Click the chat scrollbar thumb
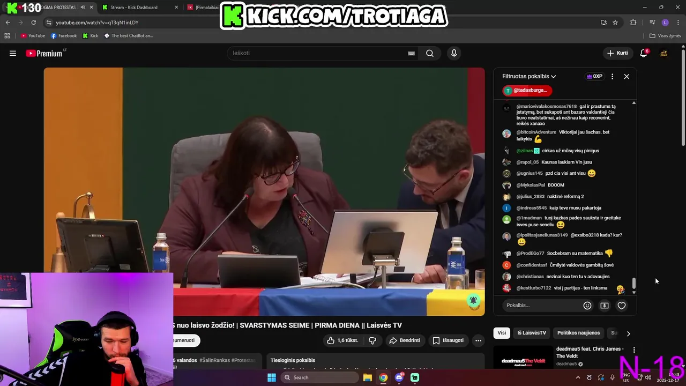Image resolution: width=686 pixels, height=386 pixels. (634, 283)
